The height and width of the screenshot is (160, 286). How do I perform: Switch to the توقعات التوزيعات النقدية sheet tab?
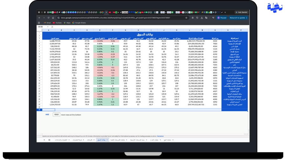pos(118,140)
